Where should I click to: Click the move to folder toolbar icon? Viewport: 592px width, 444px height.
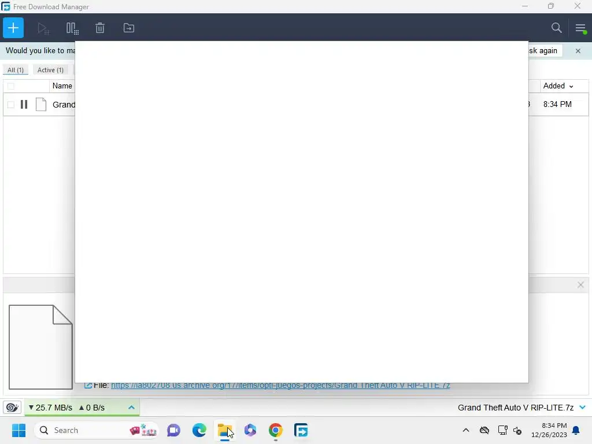(129, 28)
